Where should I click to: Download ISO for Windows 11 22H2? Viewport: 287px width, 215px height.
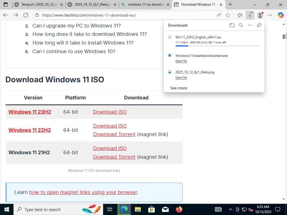[110, 126]
